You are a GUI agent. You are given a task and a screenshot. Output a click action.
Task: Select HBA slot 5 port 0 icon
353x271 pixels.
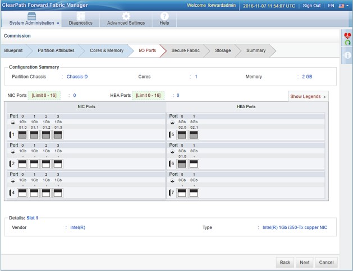click(x=183, y=135)
